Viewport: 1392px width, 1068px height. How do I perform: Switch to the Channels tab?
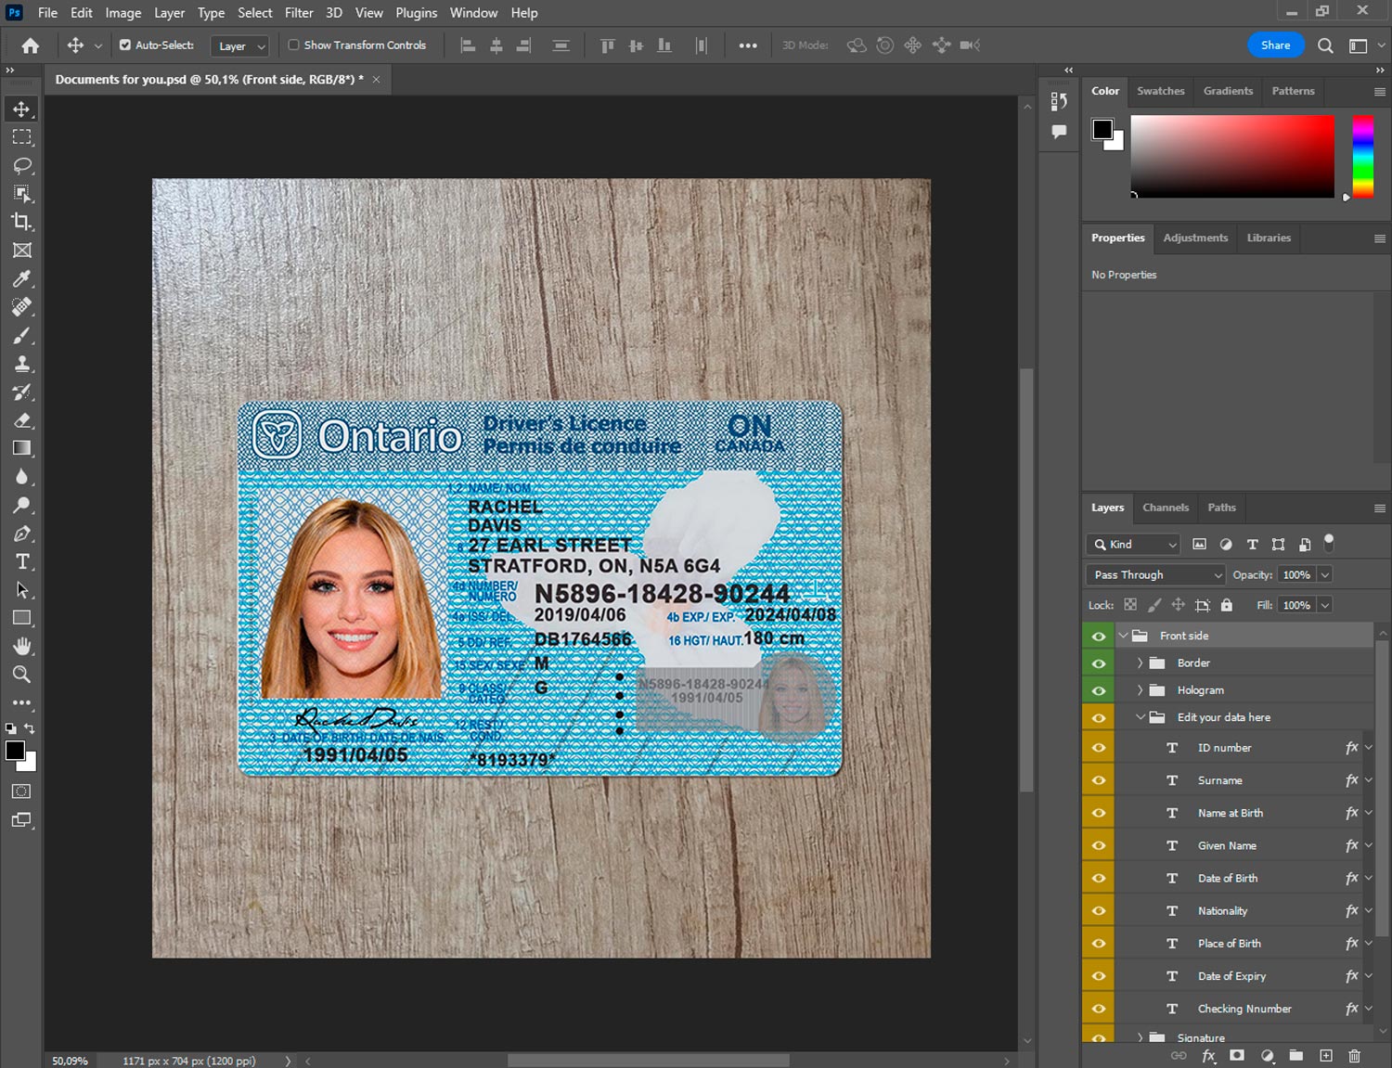coord(1165,508)
